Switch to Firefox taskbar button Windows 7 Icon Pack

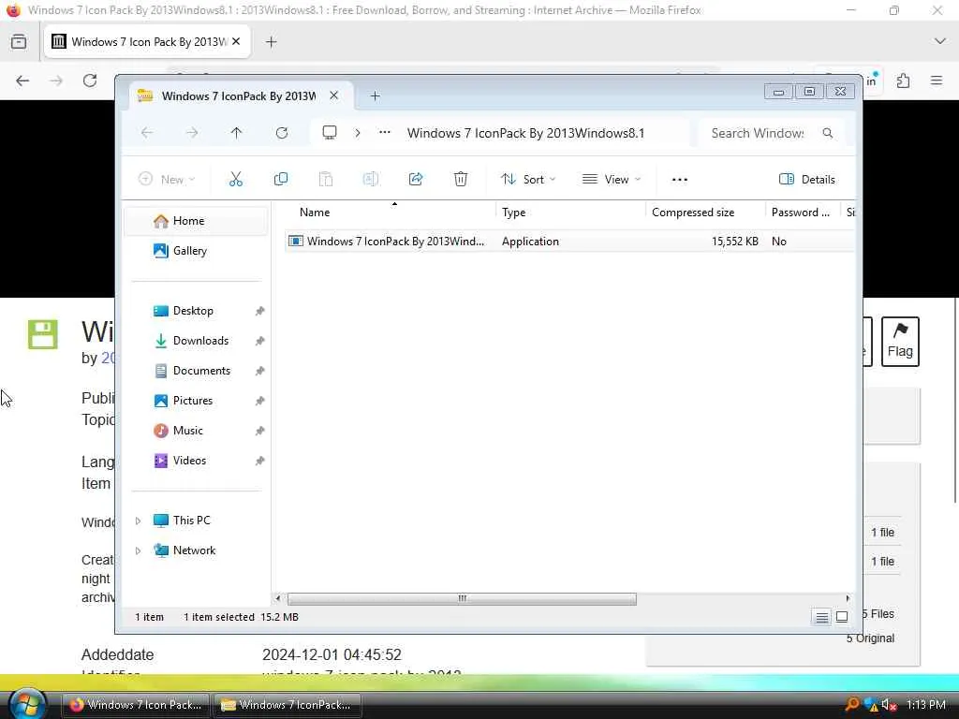point(136,705)
